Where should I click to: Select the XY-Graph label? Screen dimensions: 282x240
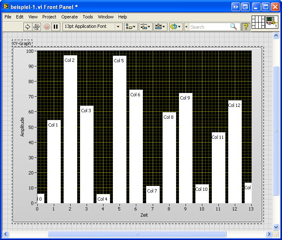click(22, 43)
